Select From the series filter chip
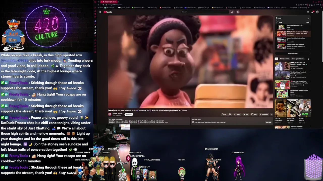 click(x=284, y=59)
